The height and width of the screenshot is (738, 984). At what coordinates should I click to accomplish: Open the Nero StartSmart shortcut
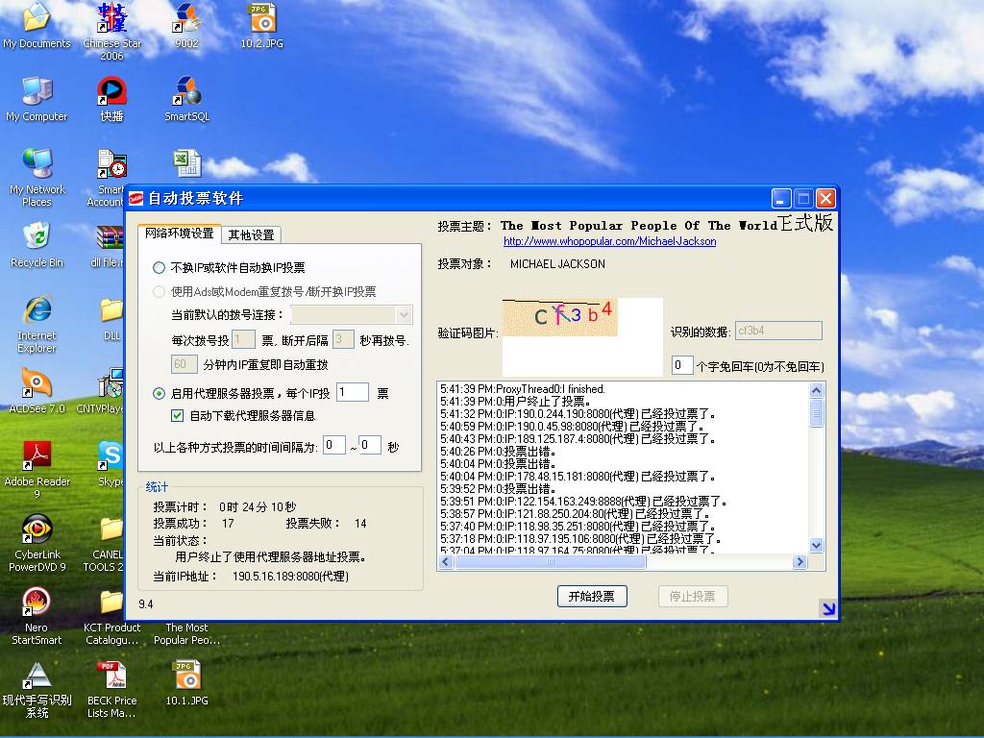37,603
